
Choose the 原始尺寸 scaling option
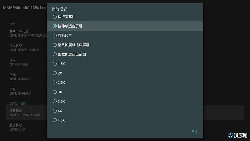(x=125, y=35)
